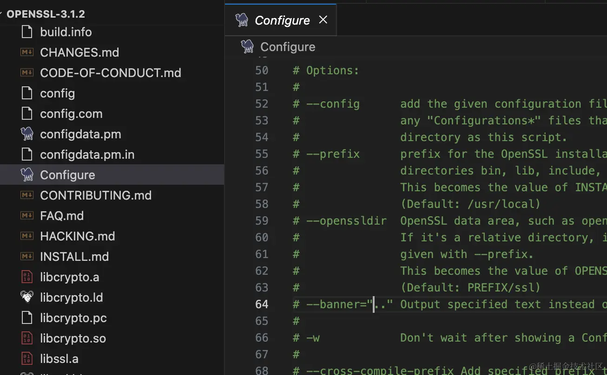
Task: Collapse the OPENSSL-3.1.2 folder chevron
Action: click(x=2, y=14)
